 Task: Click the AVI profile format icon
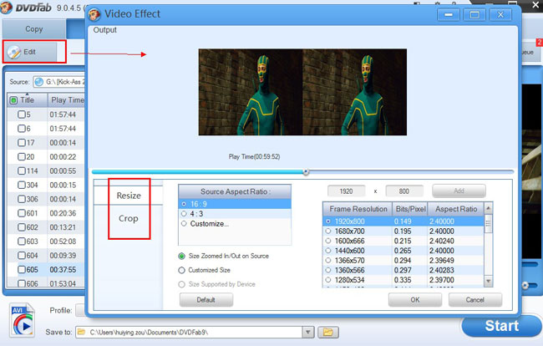22,320
